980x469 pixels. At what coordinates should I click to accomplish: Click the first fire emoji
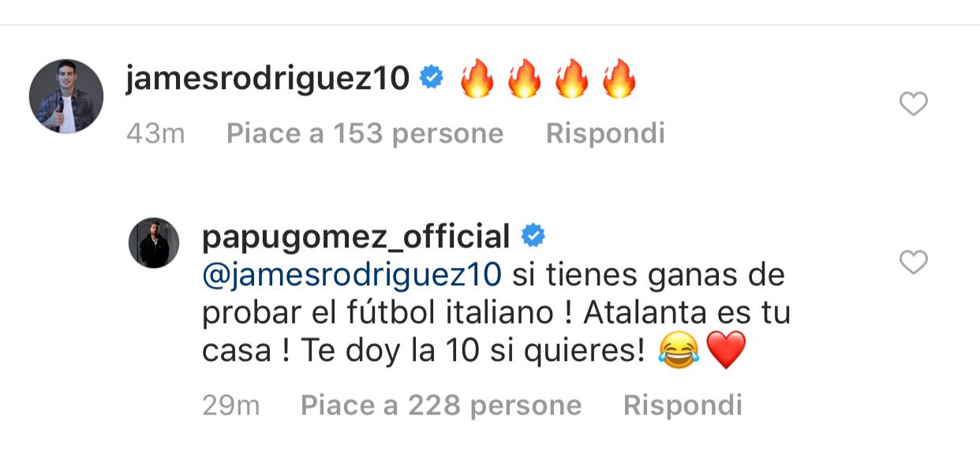[477, 78]
